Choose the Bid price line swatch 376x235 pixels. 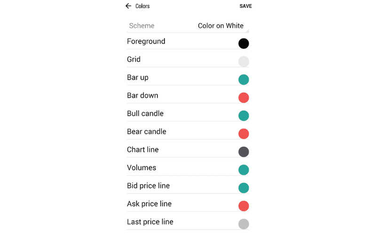coord(243,188)
